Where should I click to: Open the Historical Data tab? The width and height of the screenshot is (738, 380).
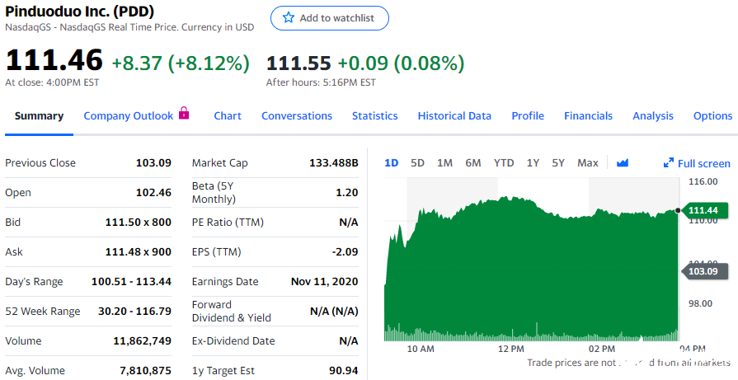(454, 115)
